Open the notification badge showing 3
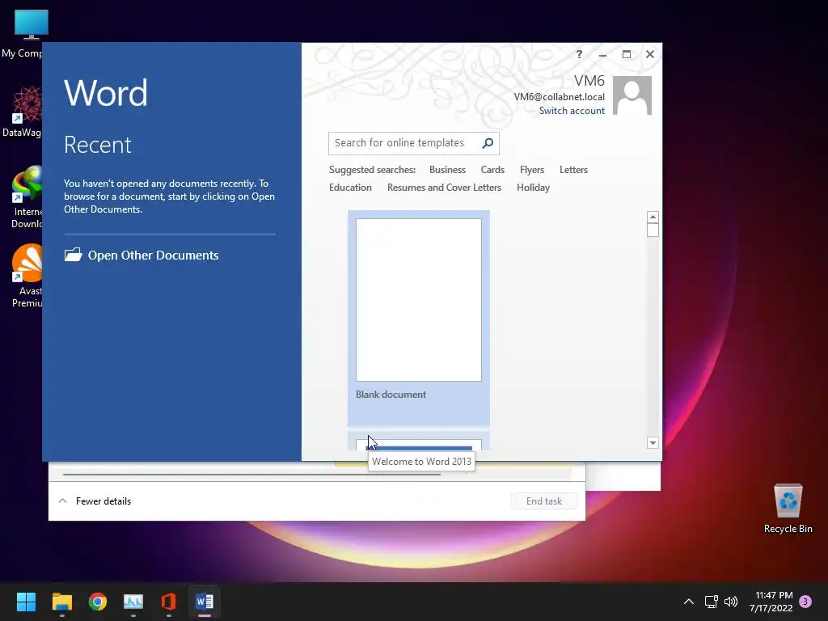828x621 pixels. [x=805, y=602]
